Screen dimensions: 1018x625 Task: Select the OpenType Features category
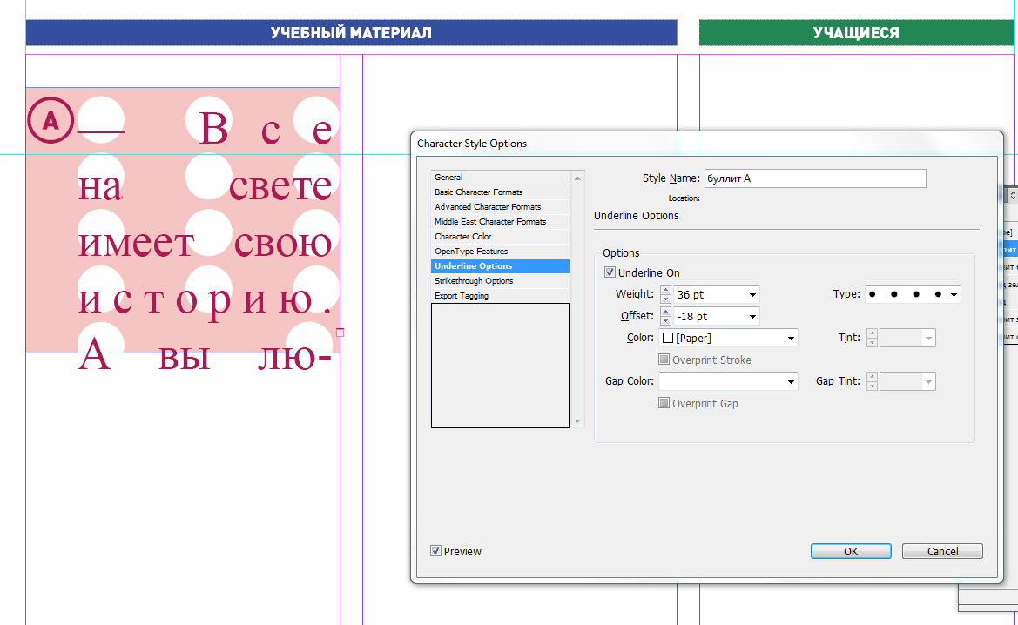pyautogui.click(x=500, y=252)
